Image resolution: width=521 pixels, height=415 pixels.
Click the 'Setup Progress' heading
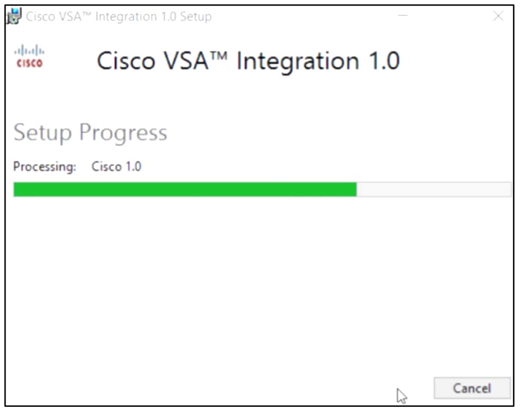[x=90, y=132]
